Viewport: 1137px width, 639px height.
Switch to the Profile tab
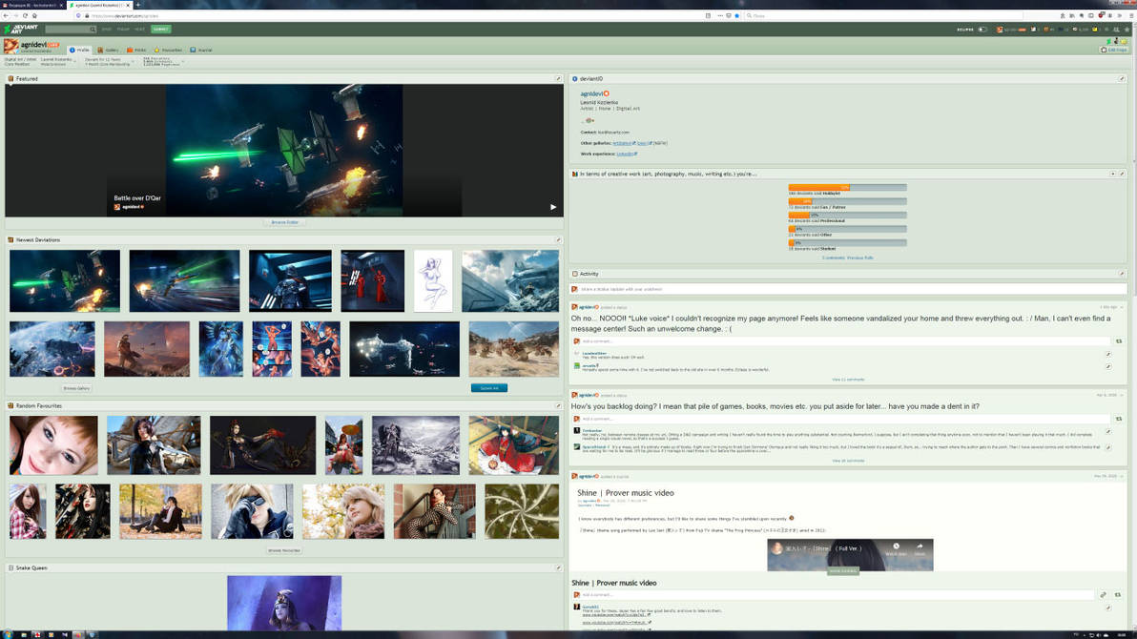80,50
